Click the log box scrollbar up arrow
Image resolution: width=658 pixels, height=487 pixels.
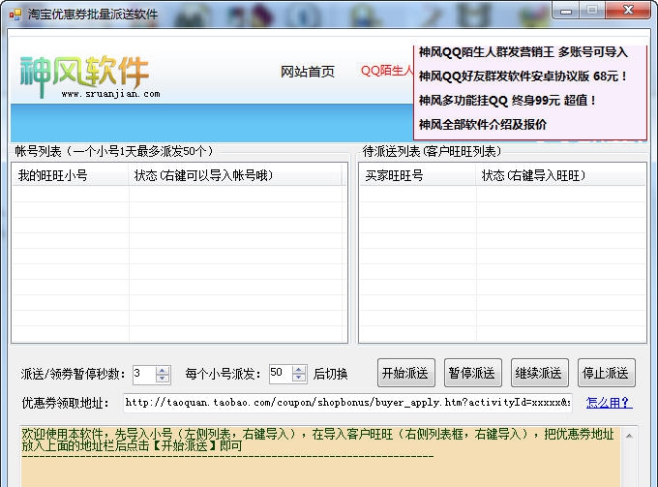[629, 437]
